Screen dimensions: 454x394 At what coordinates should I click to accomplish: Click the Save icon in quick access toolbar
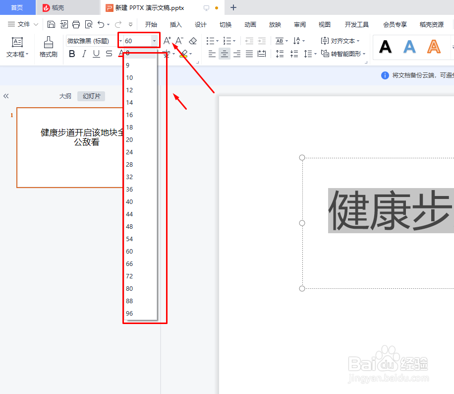coord(51,24)
